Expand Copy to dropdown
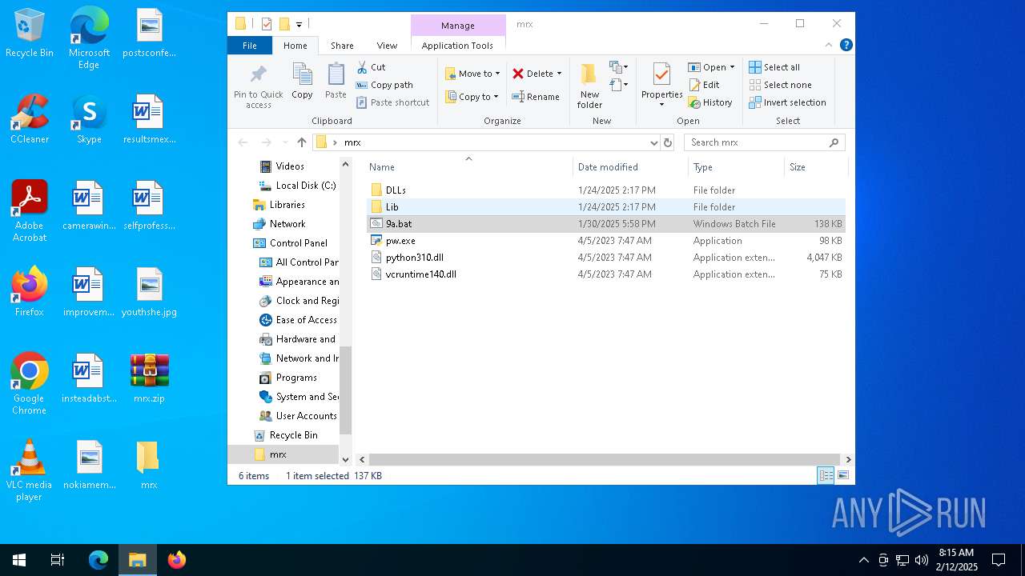Viewport: 1025px width, 576px height. pos(496,97)
